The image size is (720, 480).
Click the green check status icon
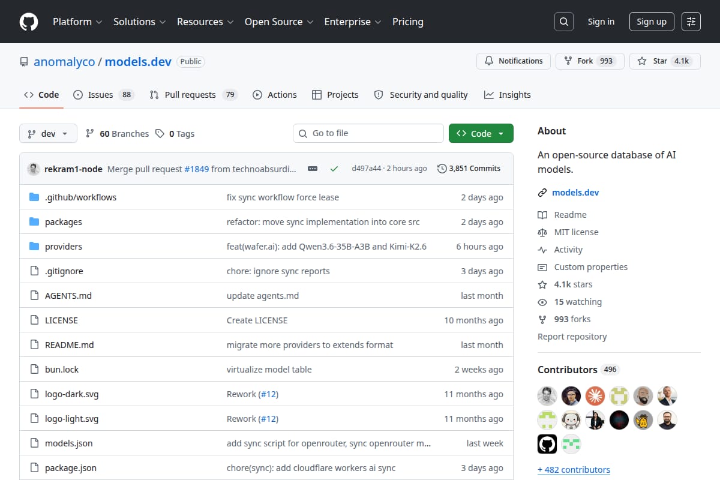334,169
